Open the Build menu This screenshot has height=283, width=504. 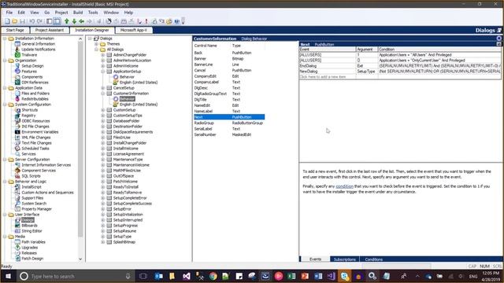pos(78,13)
